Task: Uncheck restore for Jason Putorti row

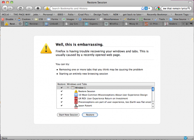Action: [x=62, y=106]
